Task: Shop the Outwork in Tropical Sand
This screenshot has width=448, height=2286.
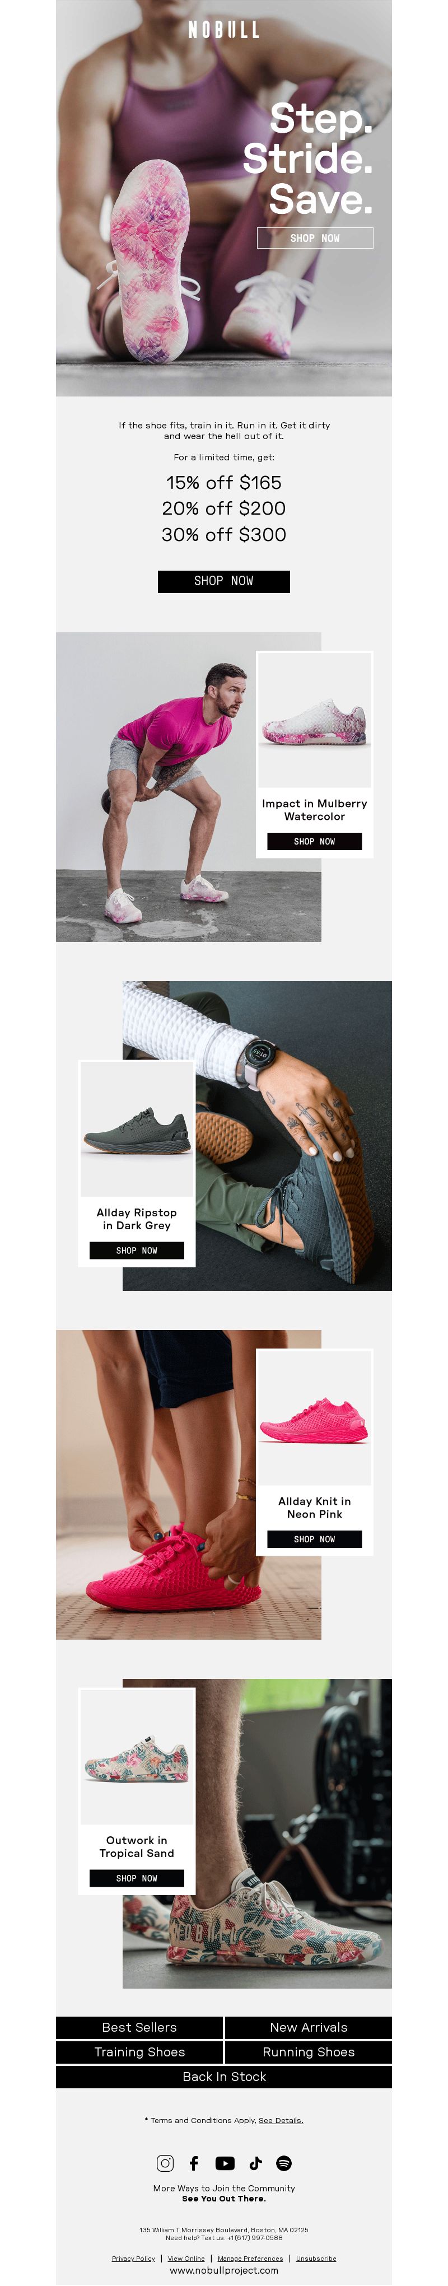Action: click(137, 1878)
